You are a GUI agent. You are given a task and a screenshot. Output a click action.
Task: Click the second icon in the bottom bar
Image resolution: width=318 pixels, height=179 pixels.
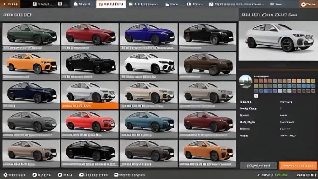click(x=35, y=175)
